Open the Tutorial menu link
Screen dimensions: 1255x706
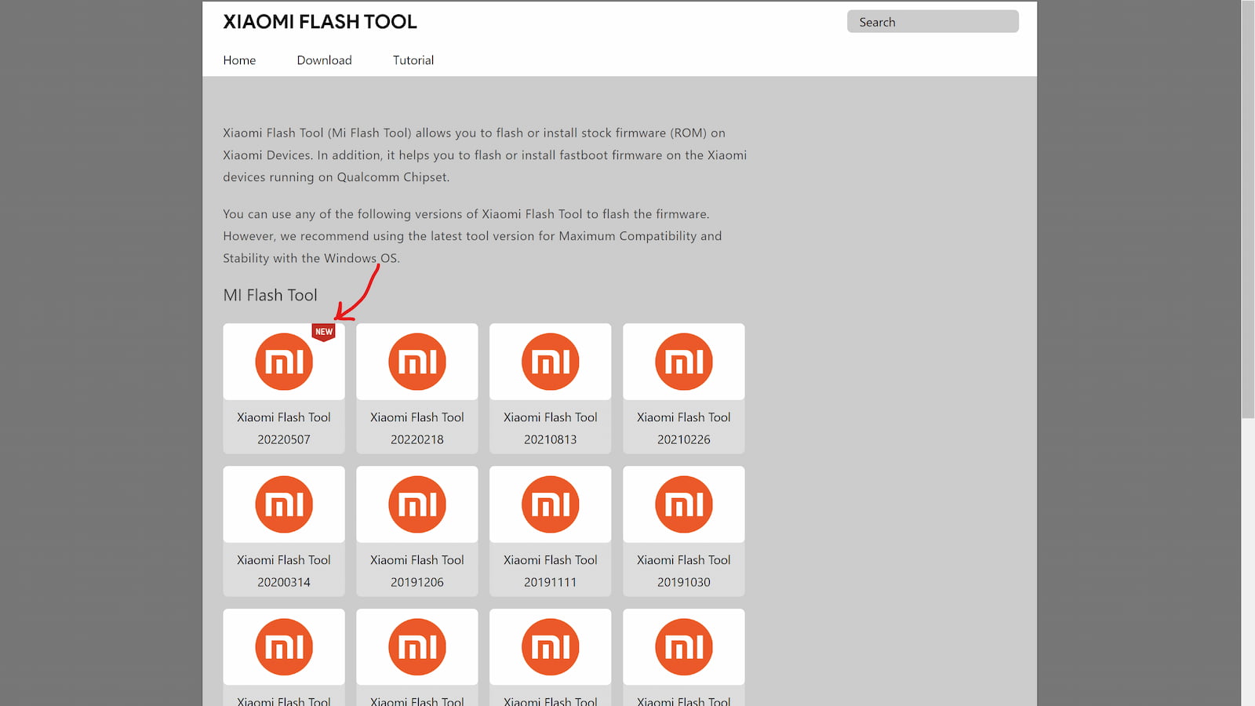[x=413, y=60]
